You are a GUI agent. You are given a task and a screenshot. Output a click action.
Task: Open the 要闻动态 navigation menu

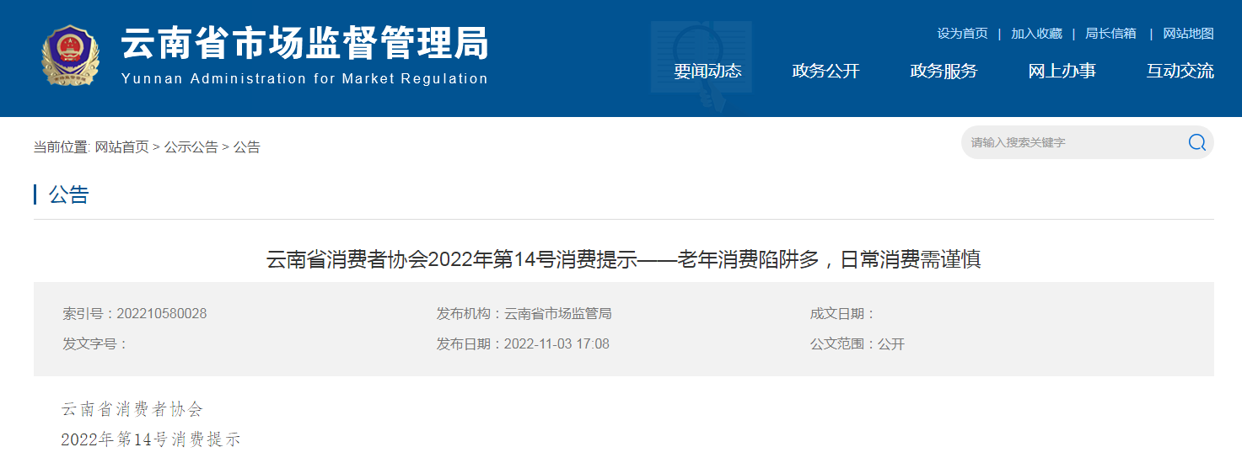(707, 72)
